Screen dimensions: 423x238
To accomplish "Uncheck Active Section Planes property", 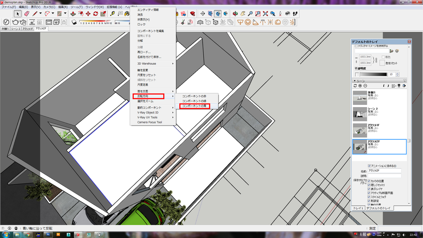I will click(x=369, y=193).
